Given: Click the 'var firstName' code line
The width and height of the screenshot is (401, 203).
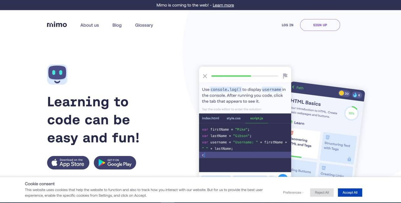Looking at the screenshot, I should [x=226, y=129].
